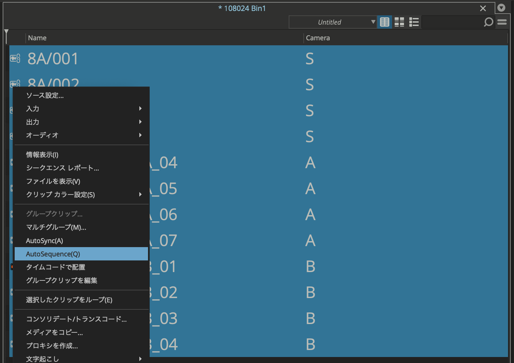The image size is (514, 363).
Task: Choose 選択したクリップをループ(E) entry
Action: point(81,300)
